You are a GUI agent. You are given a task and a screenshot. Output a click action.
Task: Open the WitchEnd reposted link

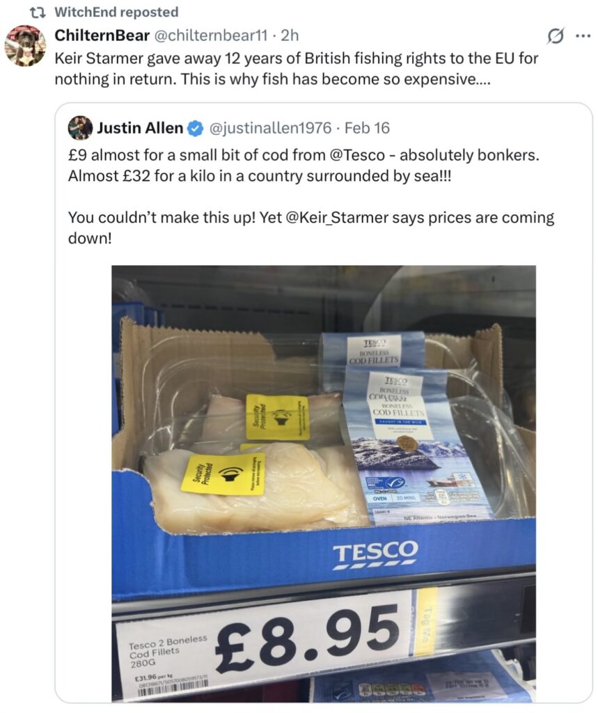coord(116,12)
